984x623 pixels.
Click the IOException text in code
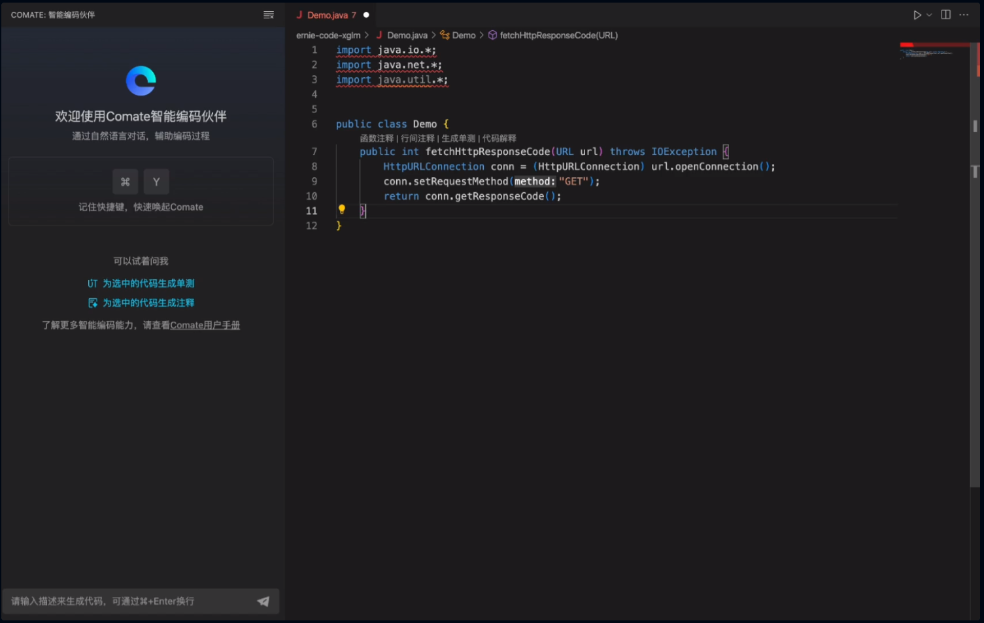pos(684,152)
